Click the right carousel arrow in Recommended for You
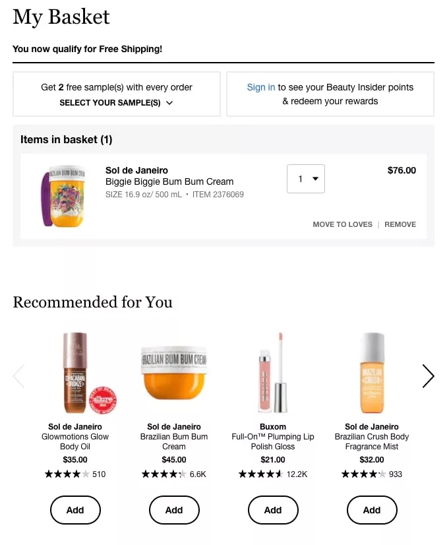Screen dimensions: 447x545 point(429,376)
